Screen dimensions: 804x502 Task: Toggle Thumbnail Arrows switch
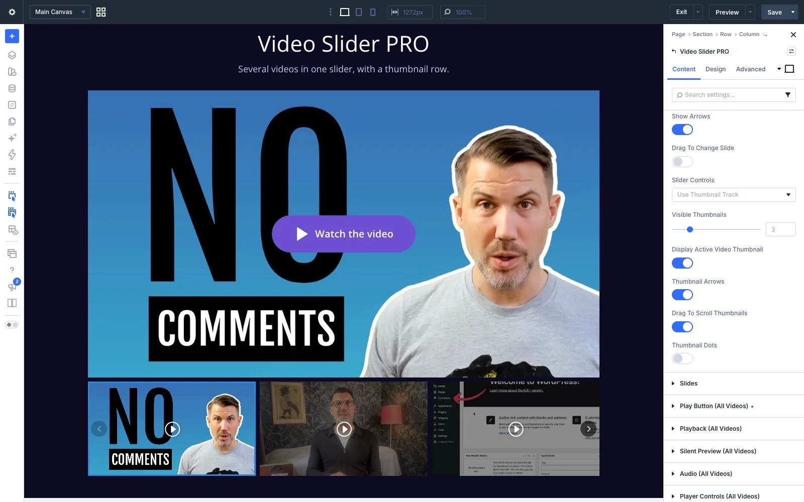tap(682, 295)
